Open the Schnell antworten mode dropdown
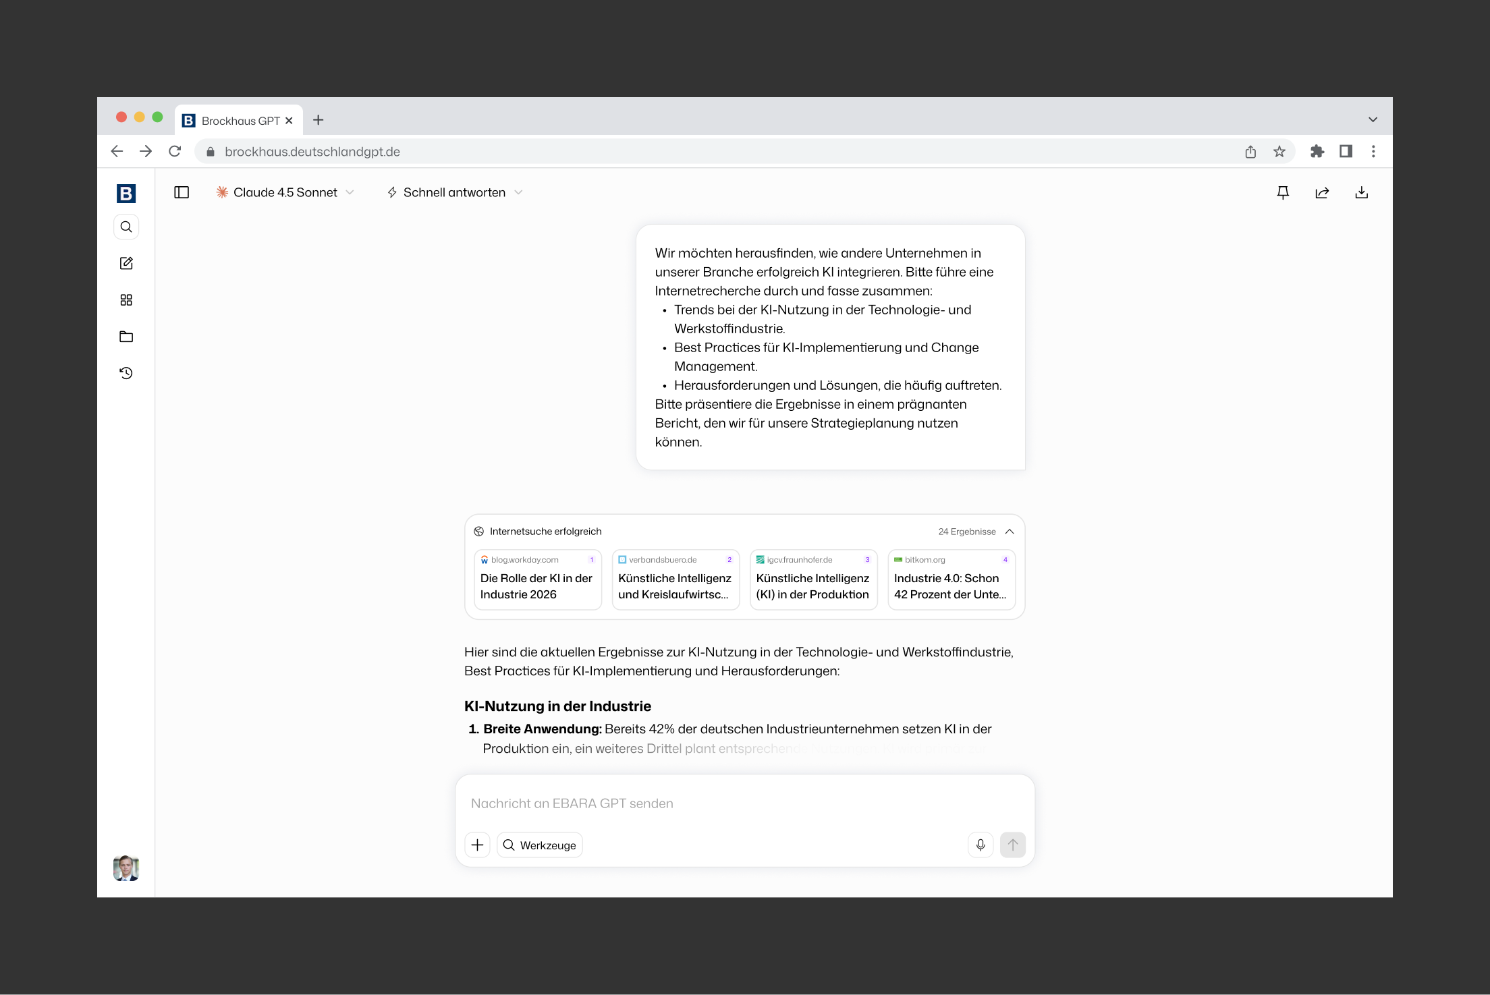The width and height of the screenshot is (1490, 995). point(453,192)
